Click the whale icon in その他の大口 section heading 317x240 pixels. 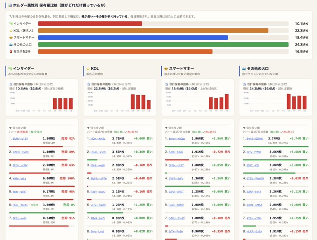click(244, 69)
